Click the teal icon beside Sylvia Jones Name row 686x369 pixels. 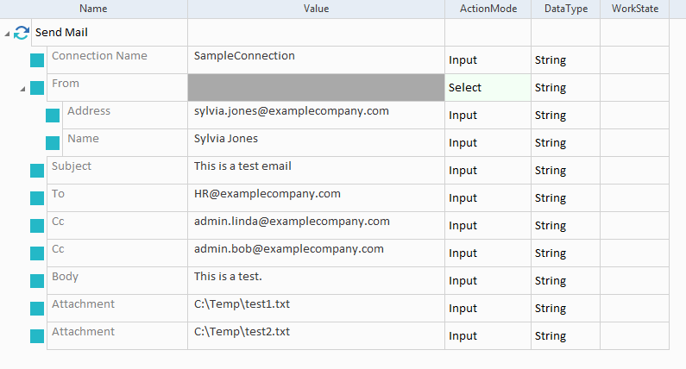(x=53, y=143)
